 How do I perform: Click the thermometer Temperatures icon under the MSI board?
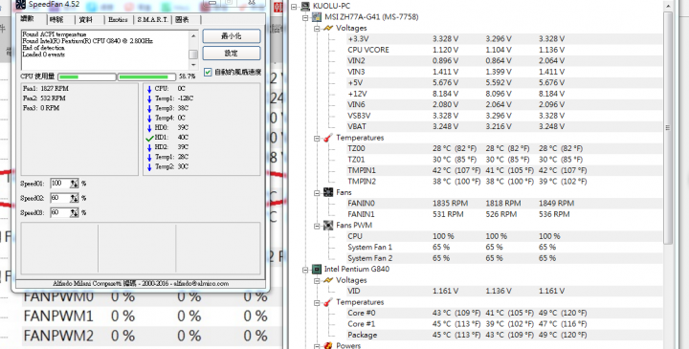tap(328, 138)
